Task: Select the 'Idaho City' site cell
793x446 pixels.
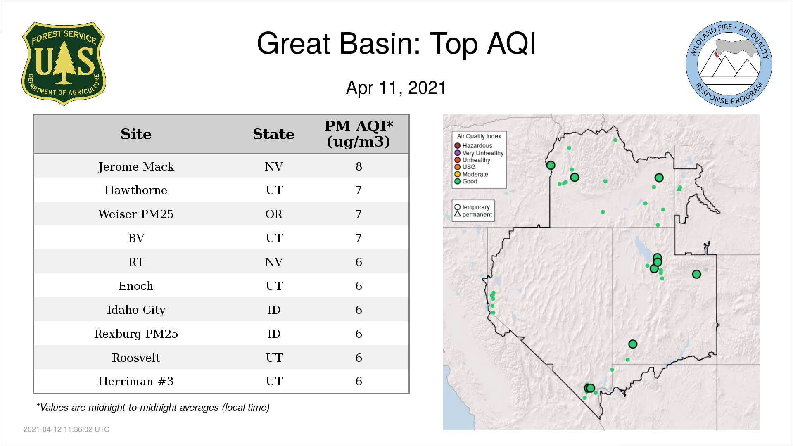Action: tap(136, 310)
